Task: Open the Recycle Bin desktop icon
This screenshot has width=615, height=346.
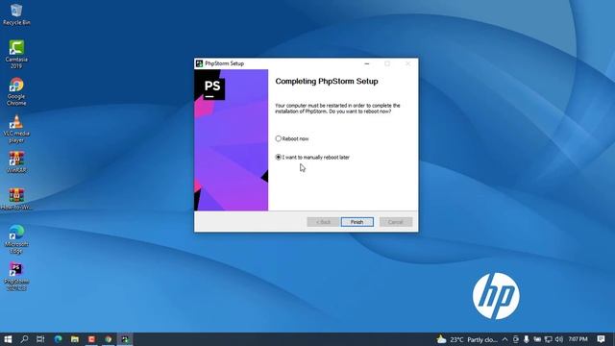Action: tap(16, 14)
